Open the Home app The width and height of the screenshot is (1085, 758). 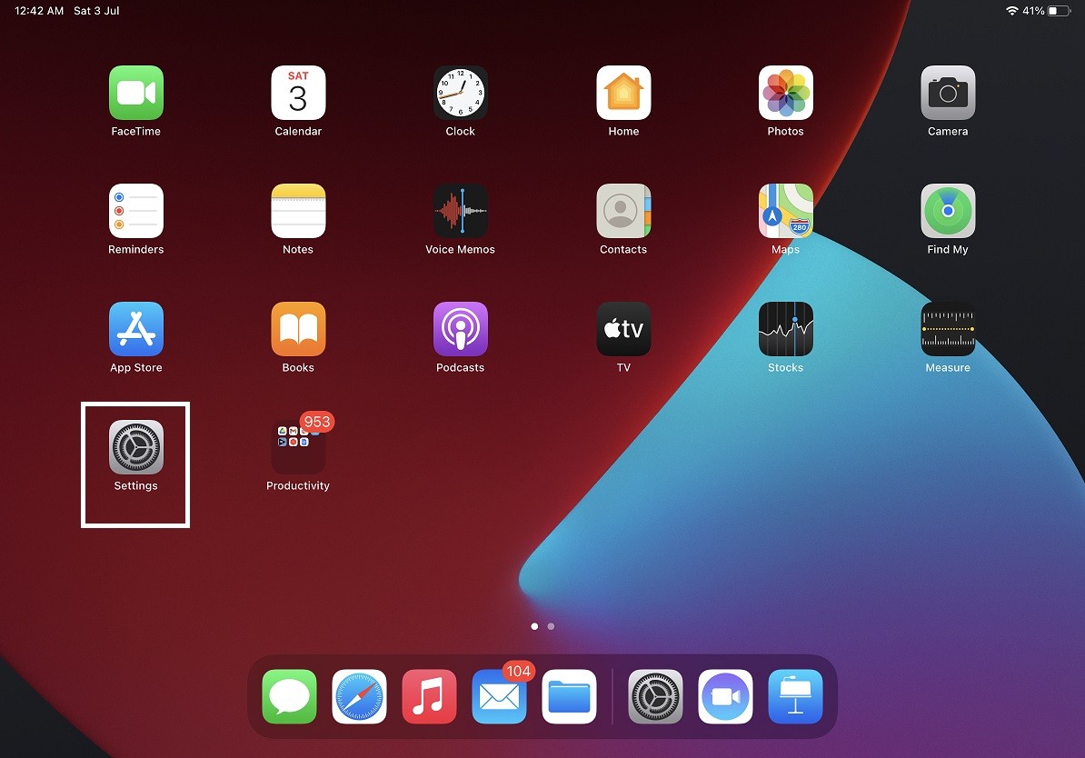tap(623, 93)
